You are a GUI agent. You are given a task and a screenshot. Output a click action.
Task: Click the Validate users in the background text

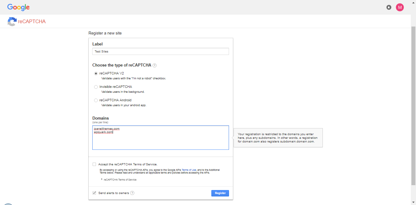(x=123, y=92)
